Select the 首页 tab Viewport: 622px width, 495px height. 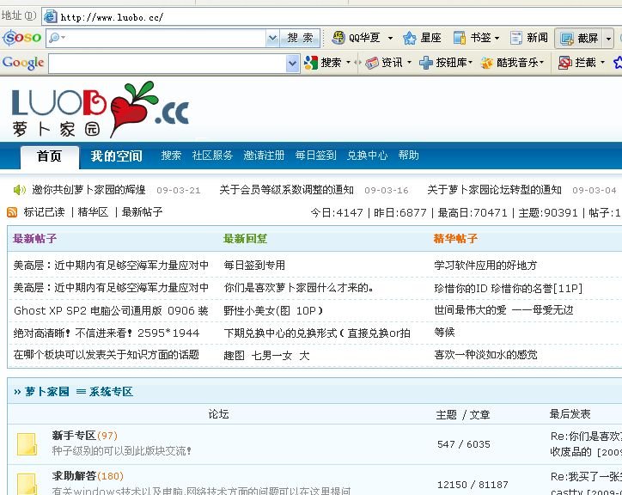[x=50, y=157]
